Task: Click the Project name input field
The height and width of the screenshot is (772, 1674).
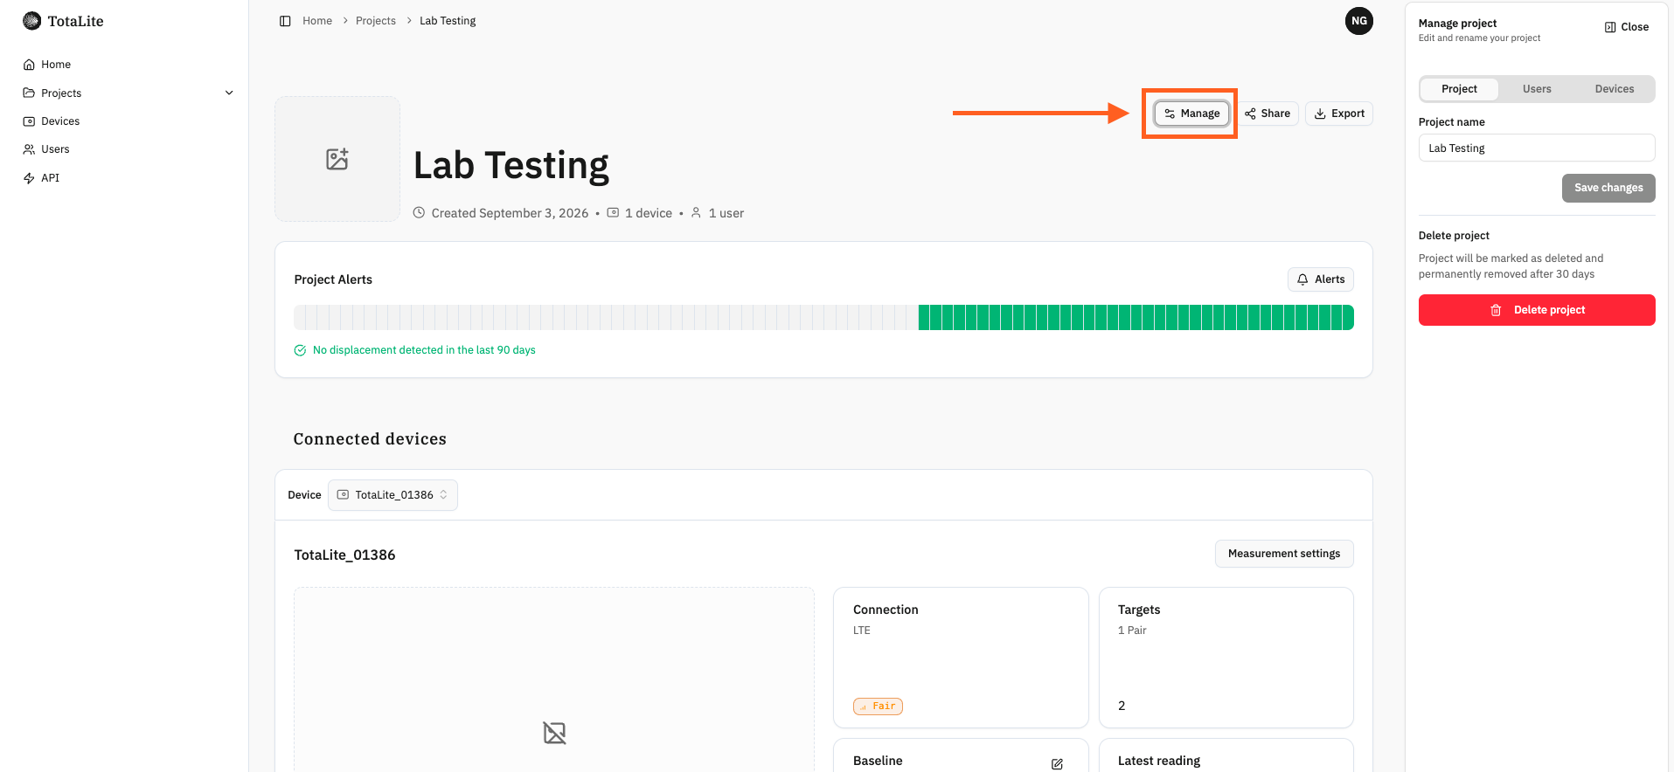Action: point(1537,148)
